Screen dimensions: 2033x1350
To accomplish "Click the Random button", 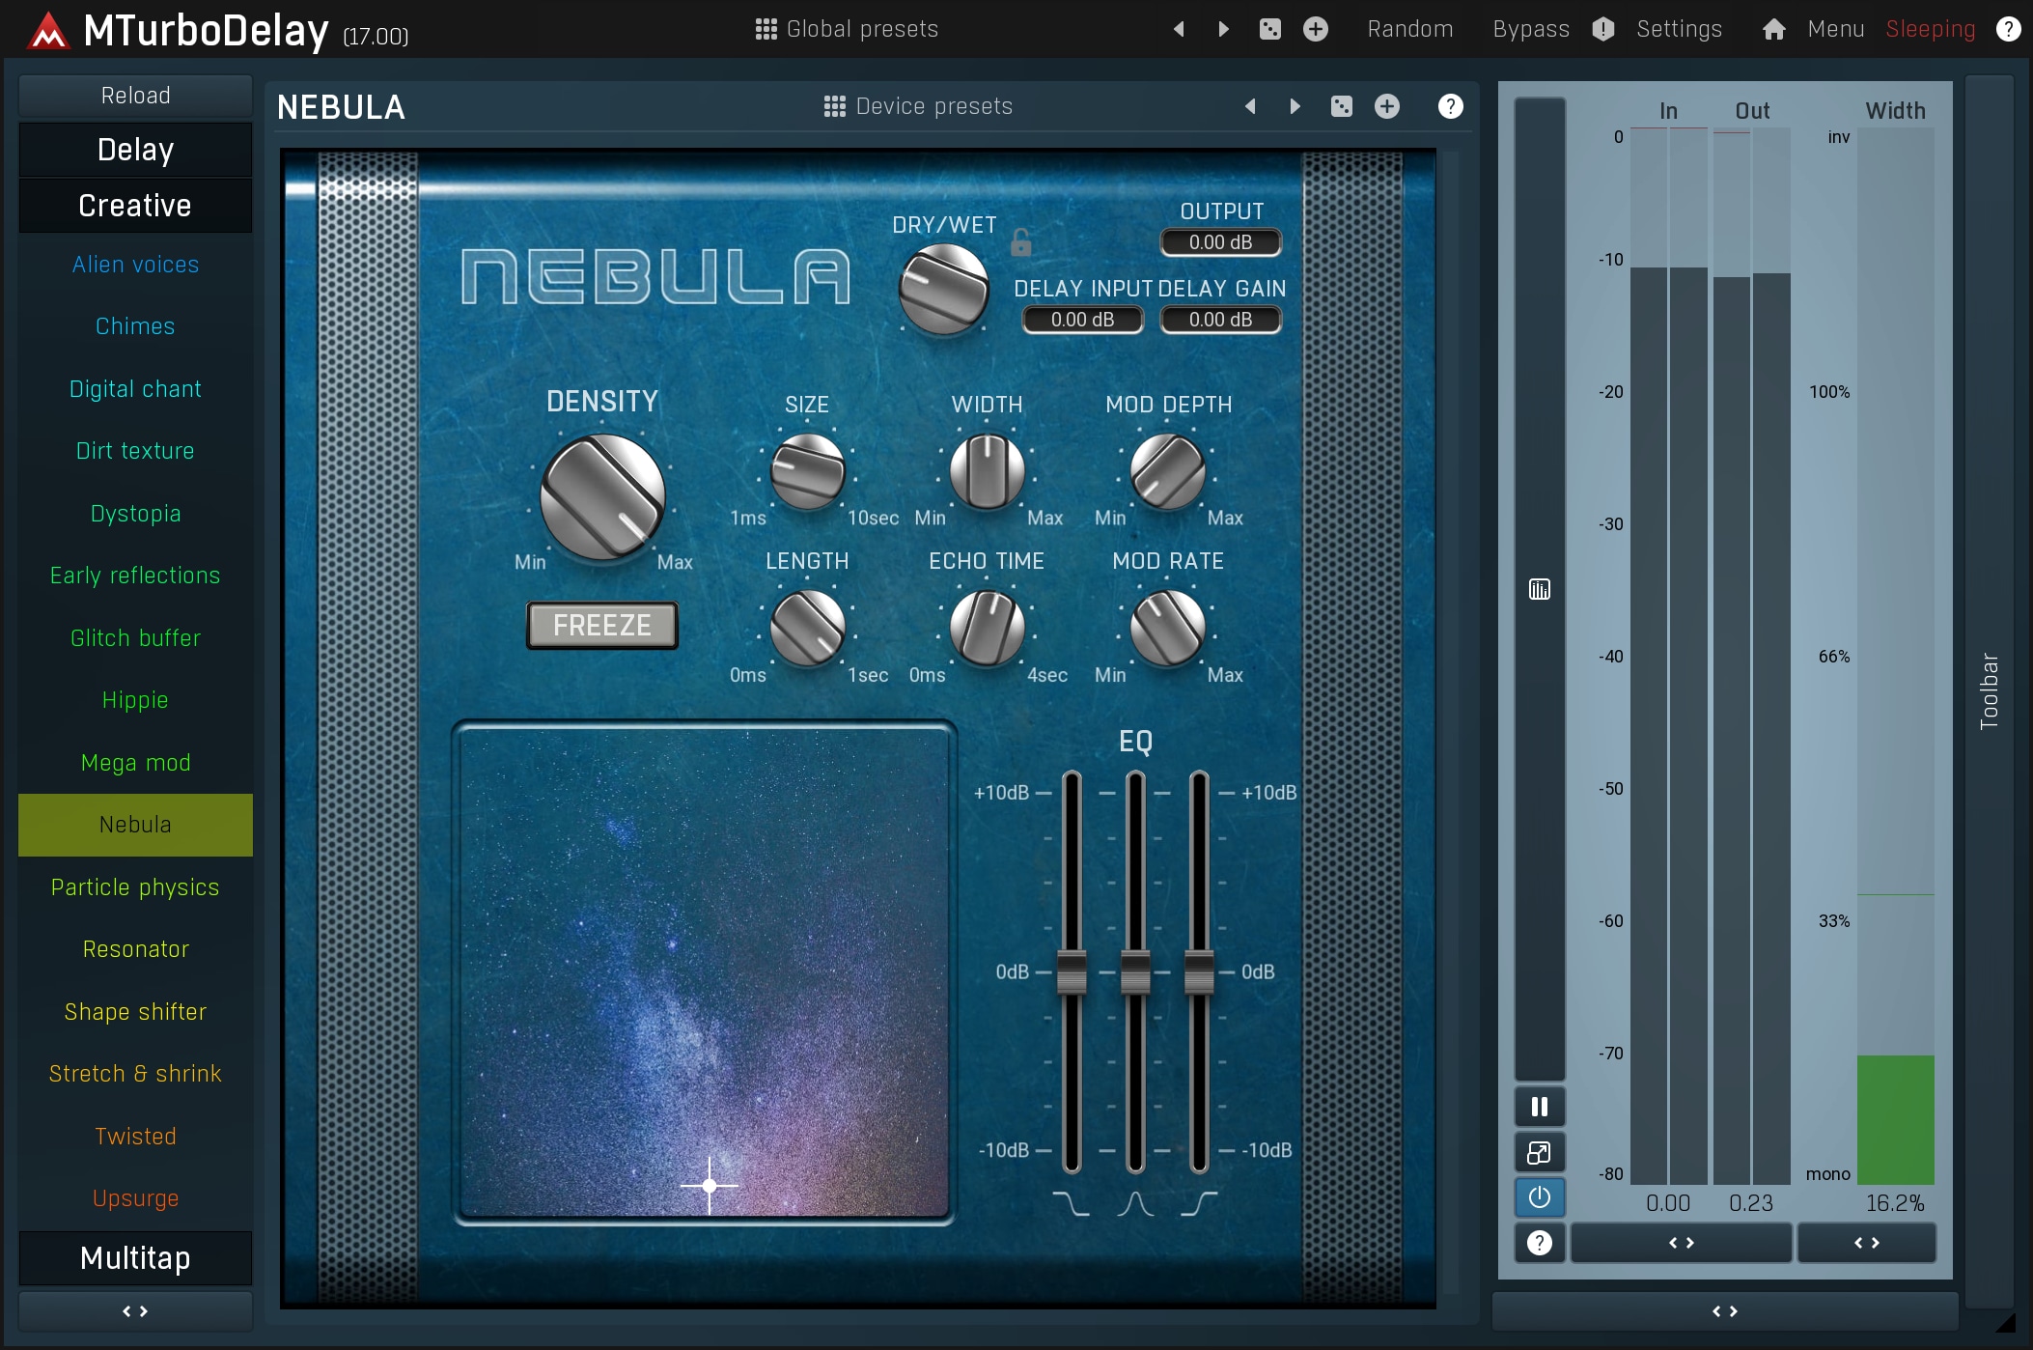I will click(x=1409, y=29).
